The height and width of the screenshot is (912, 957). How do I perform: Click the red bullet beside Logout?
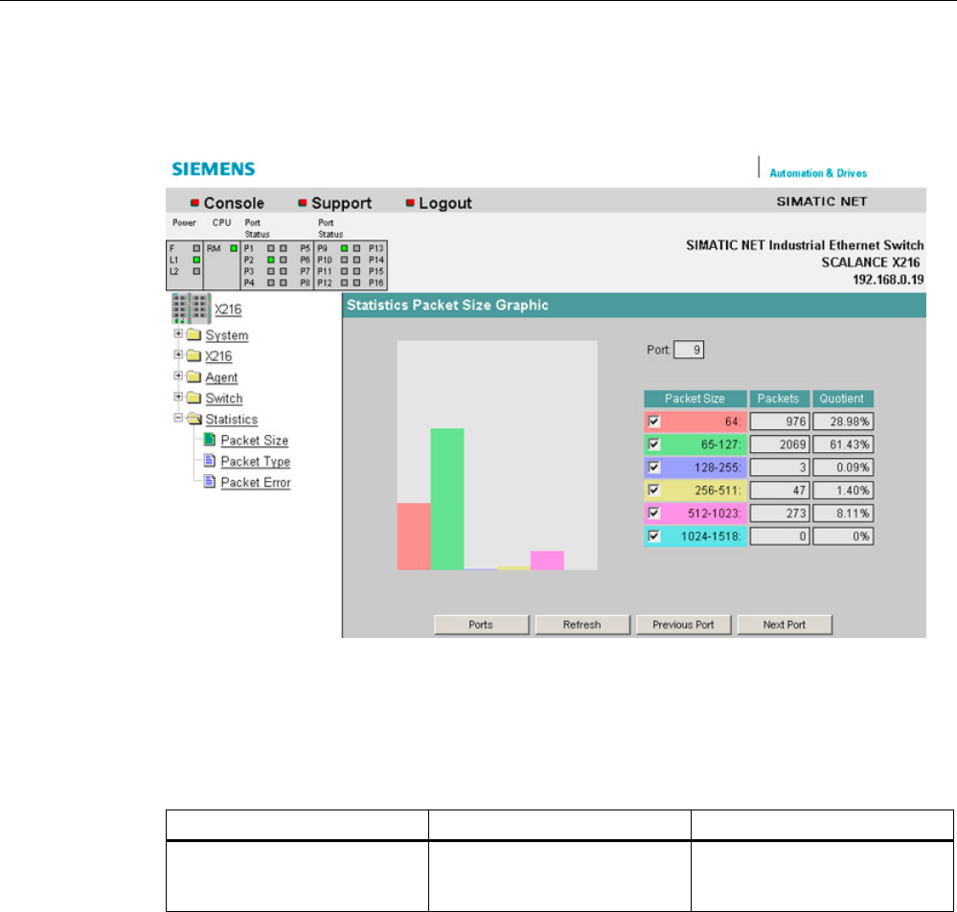[x=410, y=203]
